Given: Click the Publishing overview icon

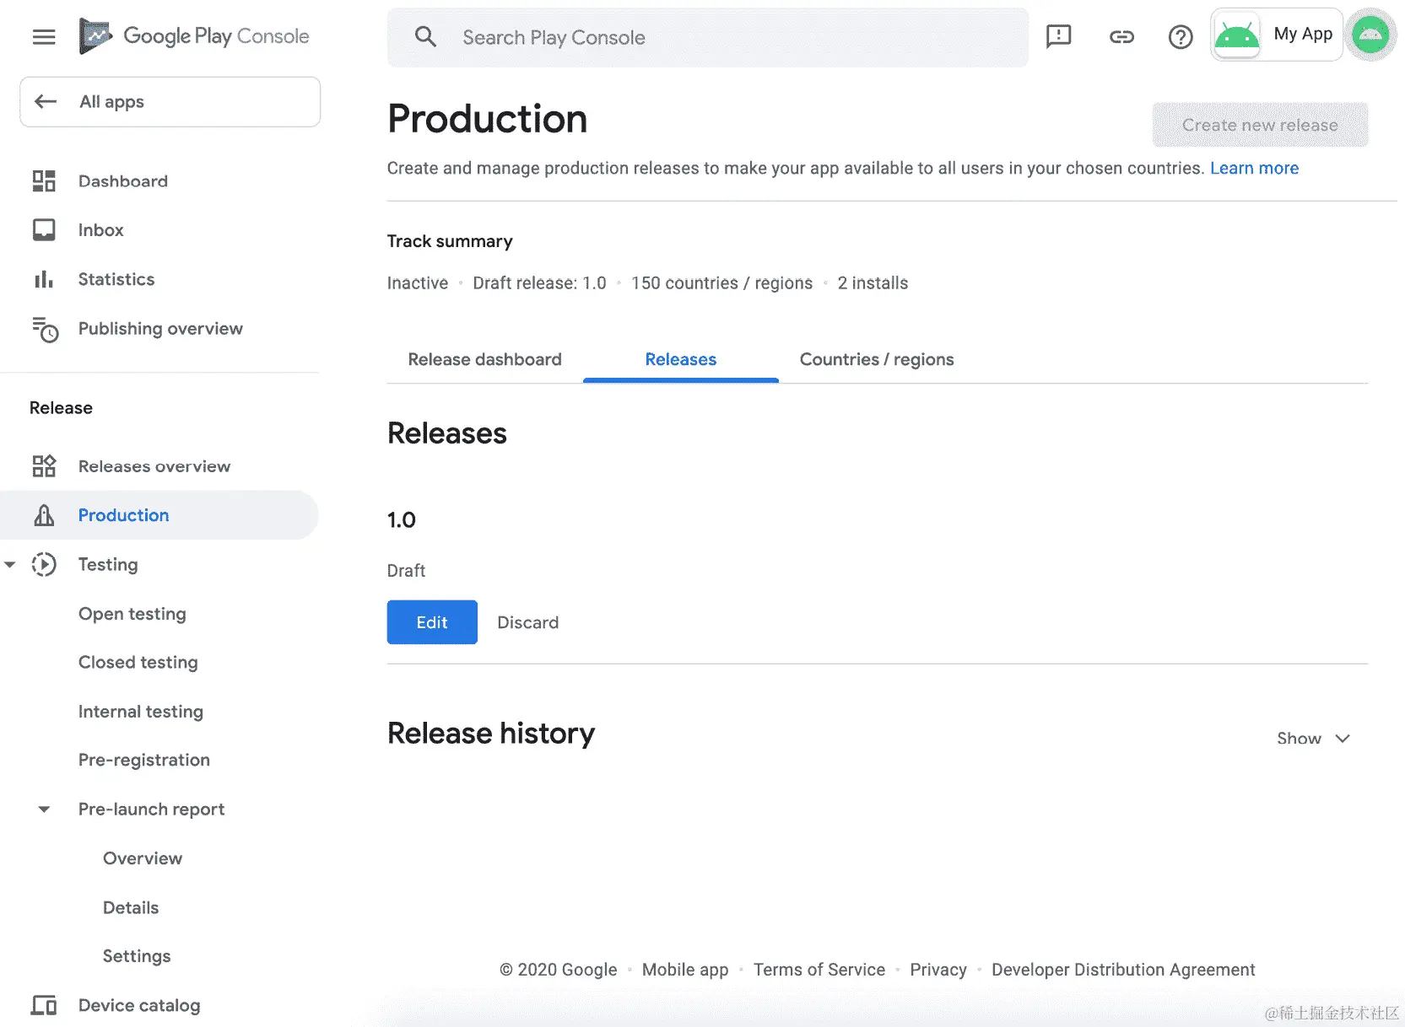Looking at the screenshot, I should (45, 329).
